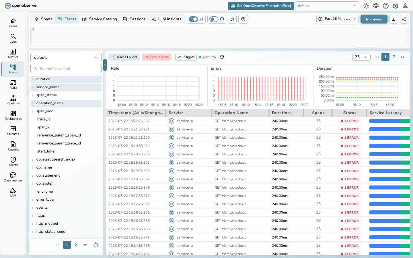Screen dimensions: 413x258
Task: Share the current traces link
Action: [404, 19]
